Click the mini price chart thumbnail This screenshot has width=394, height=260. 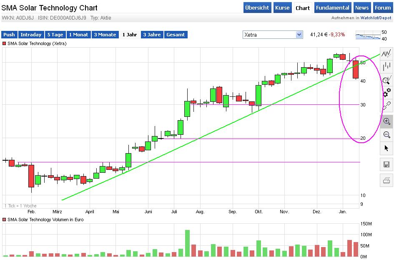[368, 35]
